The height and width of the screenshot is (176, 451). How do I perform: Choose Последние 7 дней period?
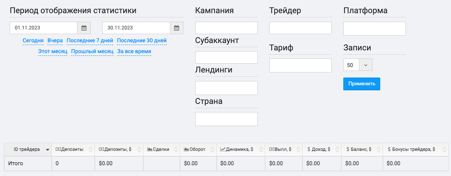[x=90, y=41]
